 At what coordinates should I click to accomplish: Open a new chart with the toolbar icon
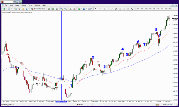click(x=4, y=9)
